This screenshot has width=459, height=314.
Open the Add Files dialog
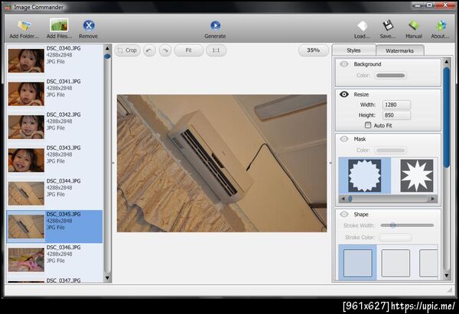(x=59, y=29)
